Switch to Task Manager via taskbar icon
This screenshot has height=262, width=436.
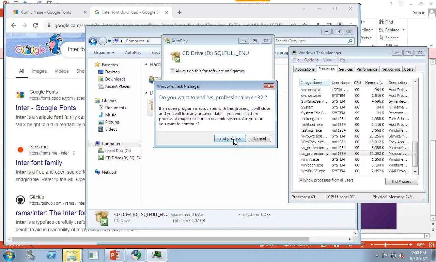click(157, 255)
